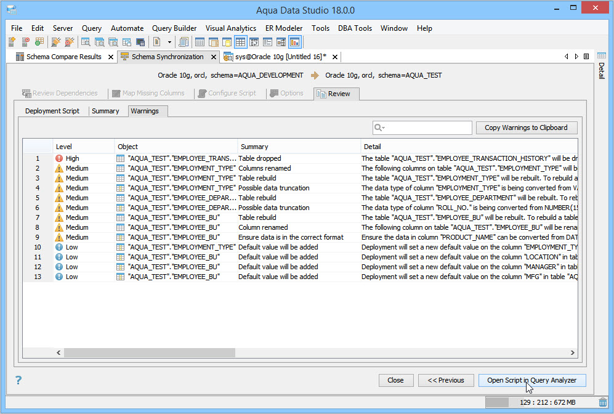Open the first Query Window toolbar icon
This screenshot has height=414, width=614.
point(86,42)
